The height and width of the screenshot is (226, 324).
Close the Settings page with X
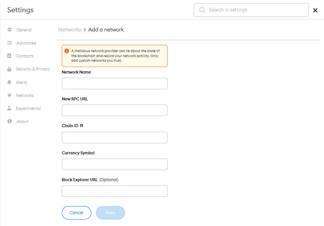(x=315, y=10)
